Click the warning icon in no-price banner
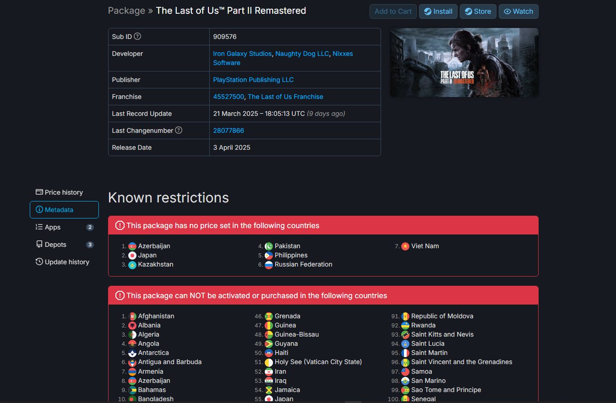 click(120, 225)
